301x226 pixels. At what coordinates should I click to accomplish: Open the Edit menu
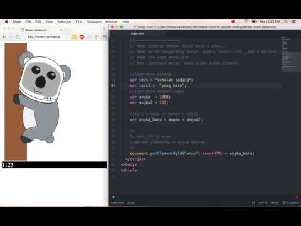tap(38, 21)
